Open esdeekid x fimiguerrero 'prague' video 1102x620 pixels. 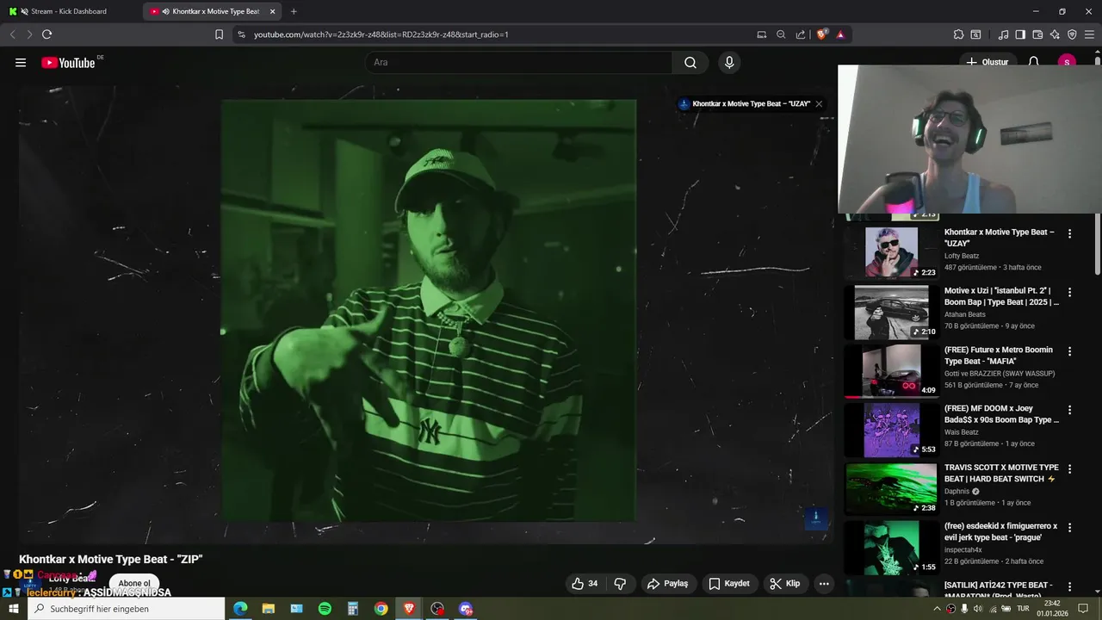click(1000, 531)
